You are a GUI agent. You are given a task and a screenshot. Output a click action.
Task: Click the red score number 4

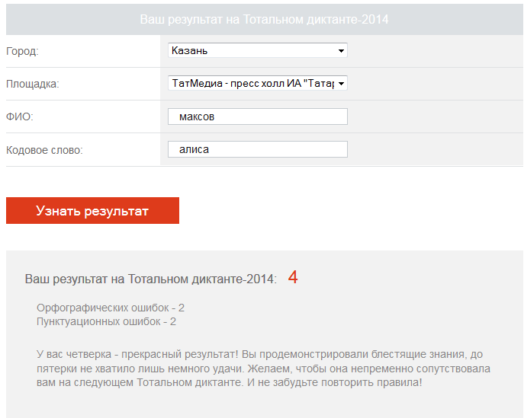click(x=293, y=277)
